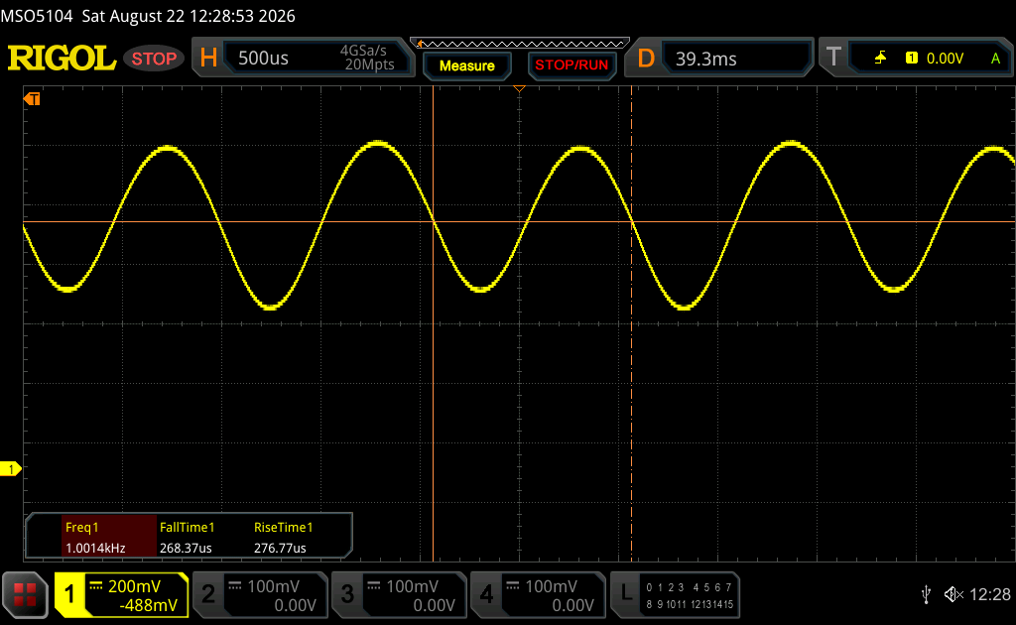Select the 39.3ms delay value
Image resolution: width=1016 pixels, height=625 pixels.
(x=706, y=59)
